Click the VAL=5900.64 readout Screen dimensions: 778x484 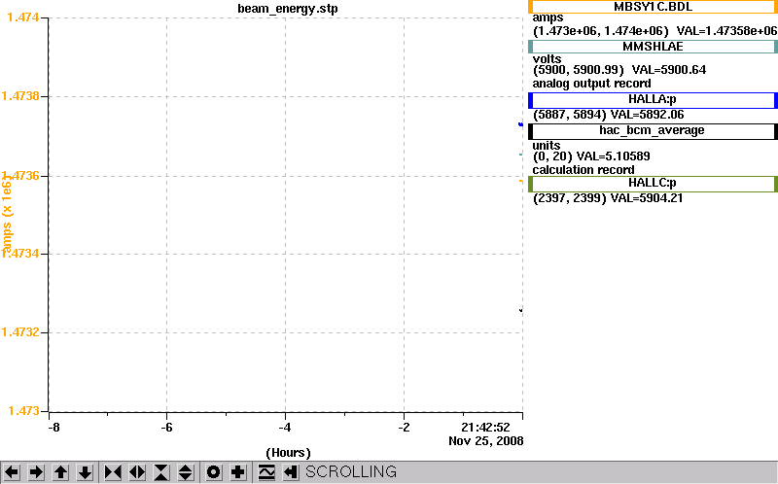point(669,70)
